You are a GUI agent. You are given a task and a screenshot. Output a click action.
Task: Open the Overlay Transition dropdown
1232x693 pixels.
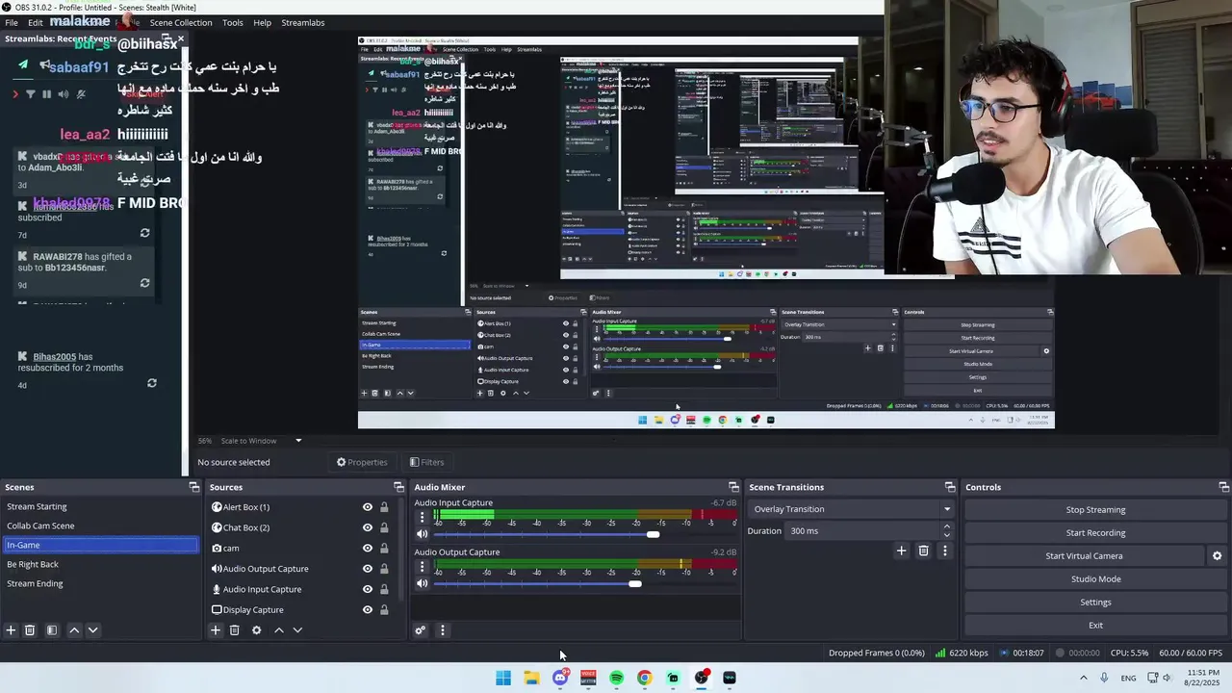[x=851, y=509]
